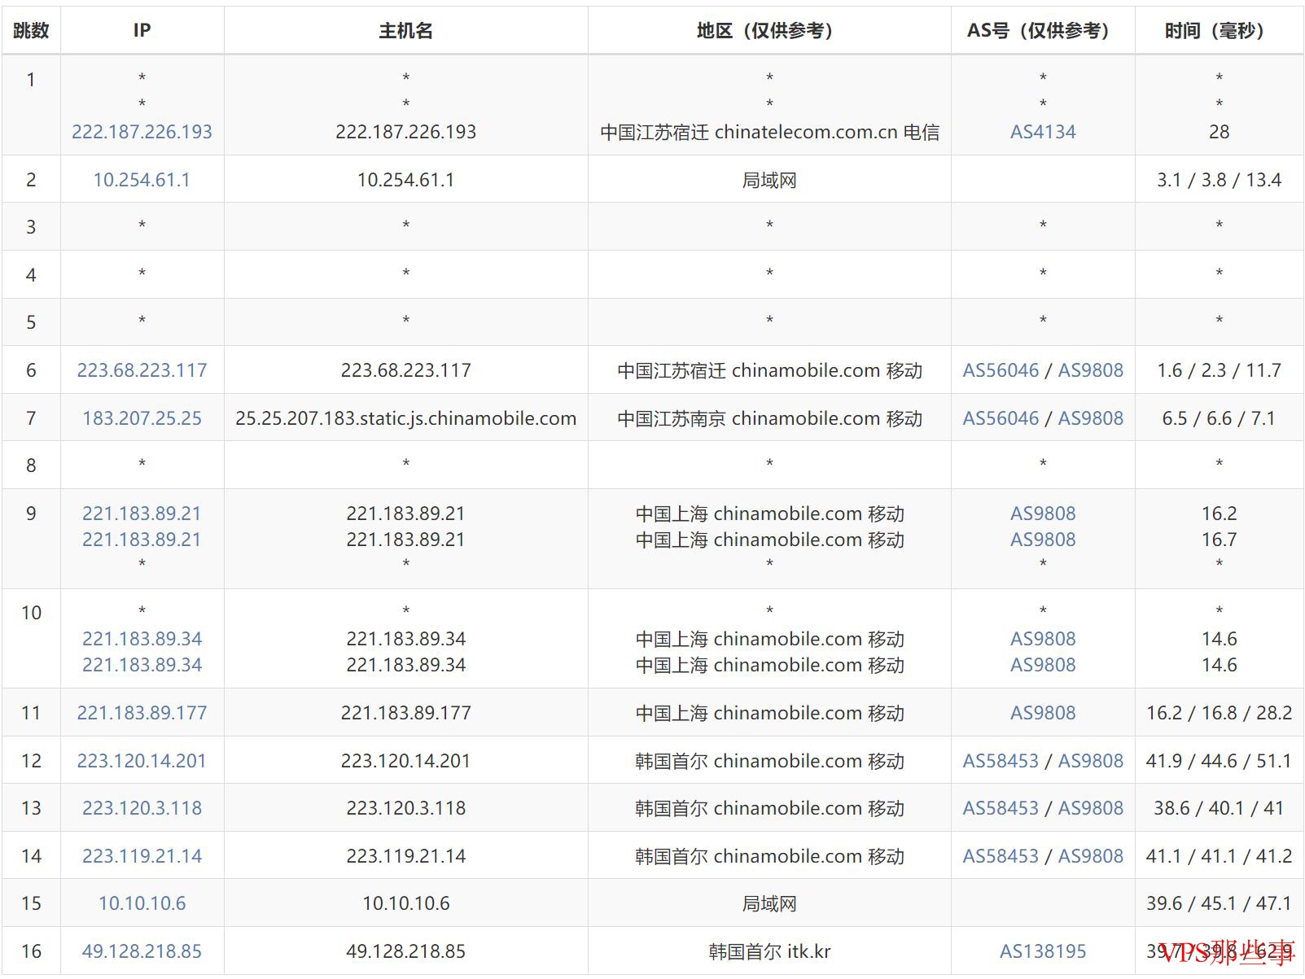Select time value 39.6 / 45.1 / 47.1

click(x=1219, y=903)
